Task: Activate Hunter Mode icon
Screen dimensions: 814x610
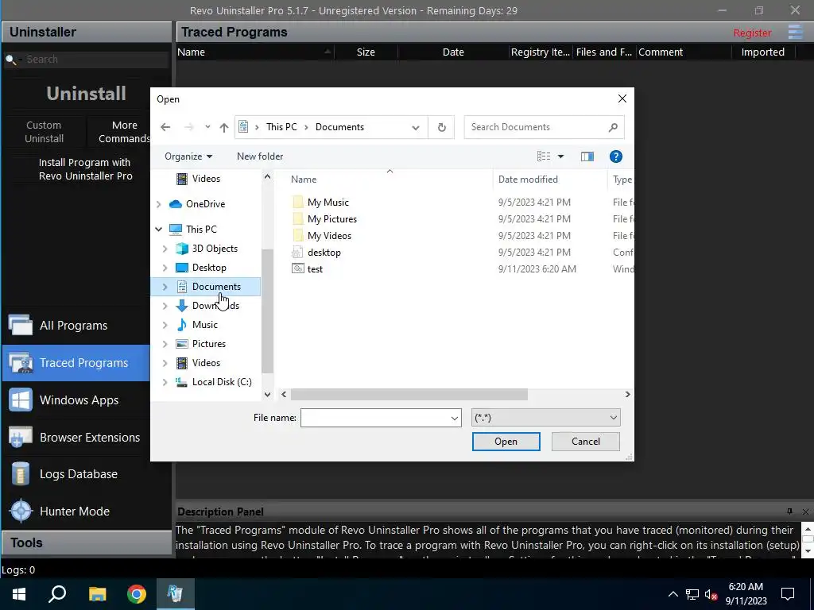Action: coord(21,511)
